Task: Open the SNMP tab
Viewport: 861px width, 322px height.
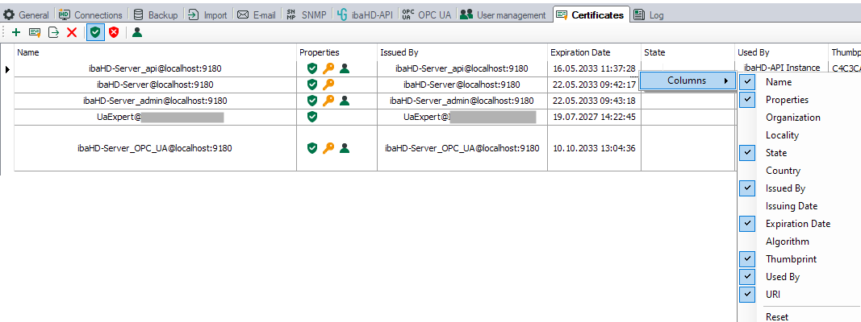Action: [x=307, y=14]
